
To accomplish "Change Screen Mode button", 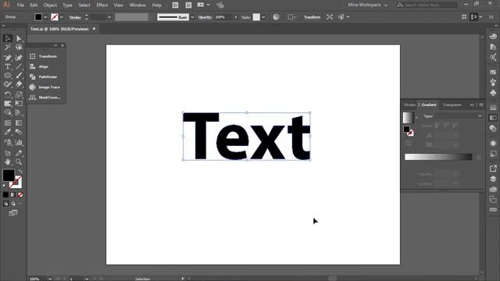I will (x=13, y=213).
